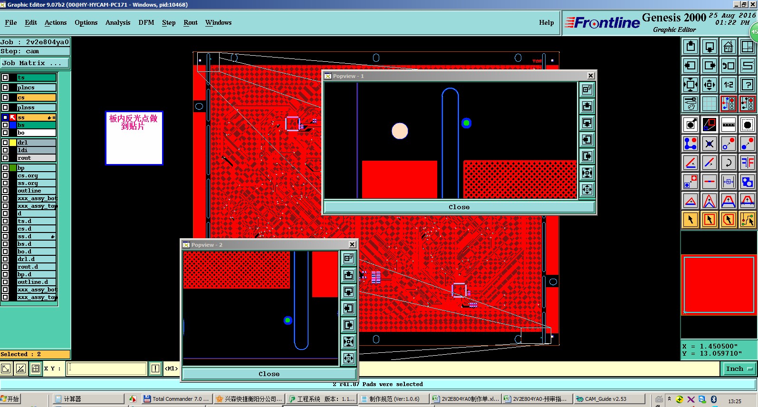This screenshot has height=407, width=758.
Task: Click the <M1> indicator button
Action: 171,368
